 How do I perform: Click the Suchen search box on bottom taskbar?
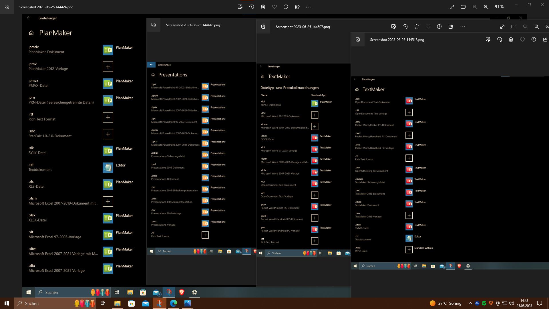point(43,303)
